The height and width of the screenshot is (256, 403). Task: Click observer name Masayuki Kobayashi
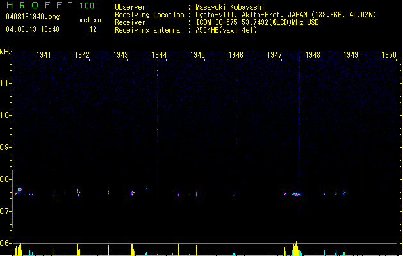[x=230, y=7]
